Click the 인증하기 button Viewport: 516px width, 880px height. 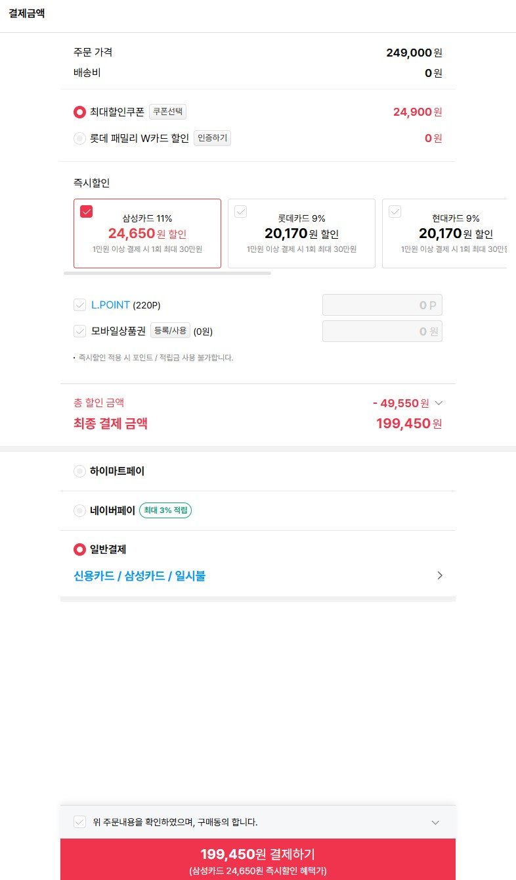tap(212, 138)
